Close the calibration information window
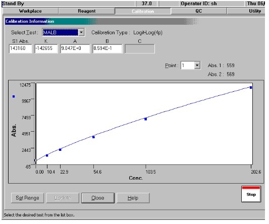 pos(98,198)
